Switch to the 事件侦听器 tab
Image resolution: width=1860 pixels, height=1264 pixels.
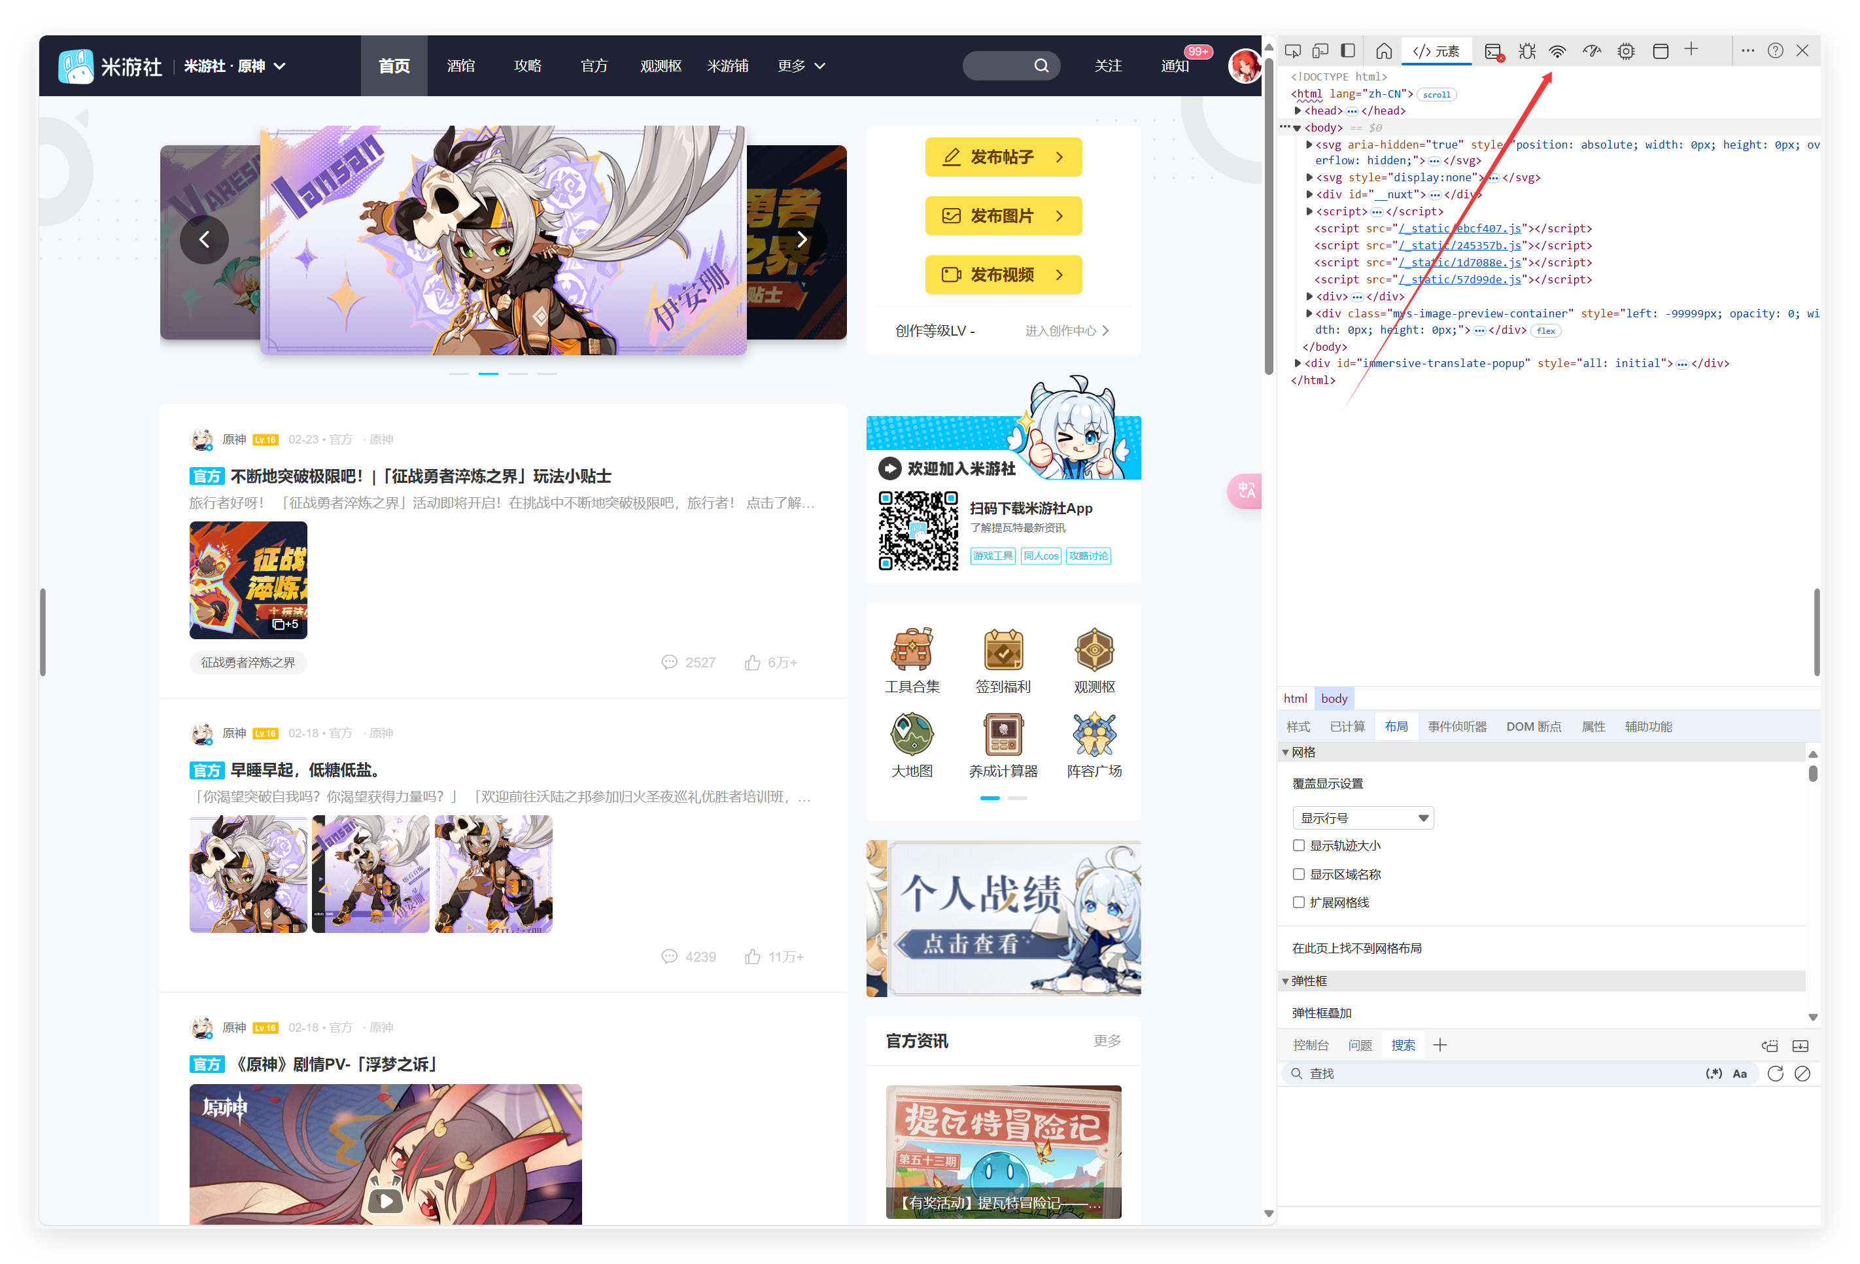click(1456, 726)
